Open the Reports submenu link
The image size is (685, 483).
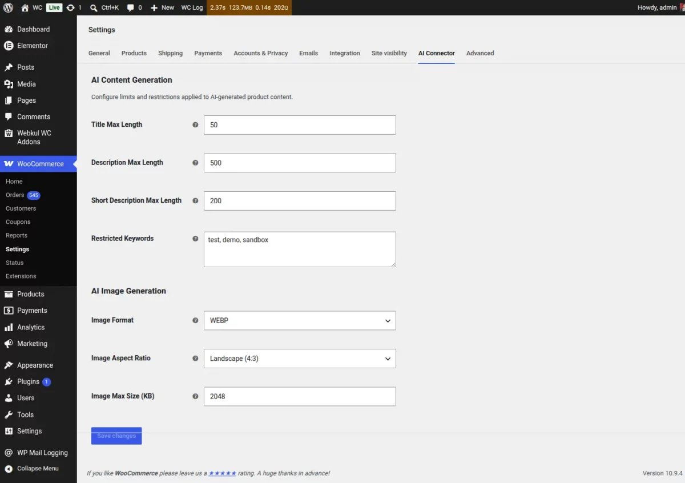[17, 235]
